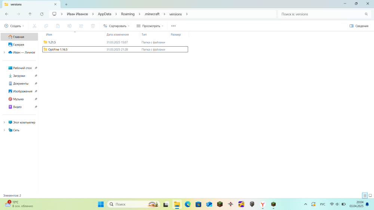Expand the Иван — Личное tree node
Screen dimensions: 374x210
pos(4,52)
